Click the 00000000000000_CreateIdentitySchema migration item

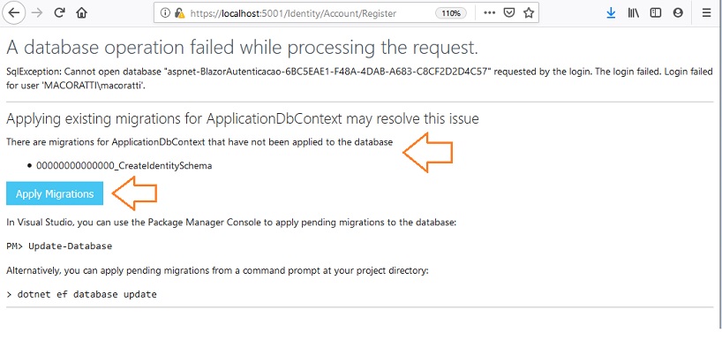coord(124,166)
